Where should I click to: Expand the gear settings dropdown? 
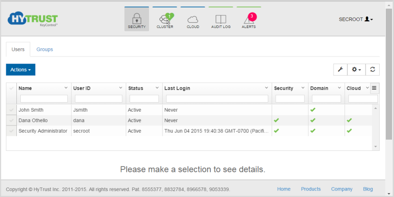pyautogui.click(x=356, y=69)
